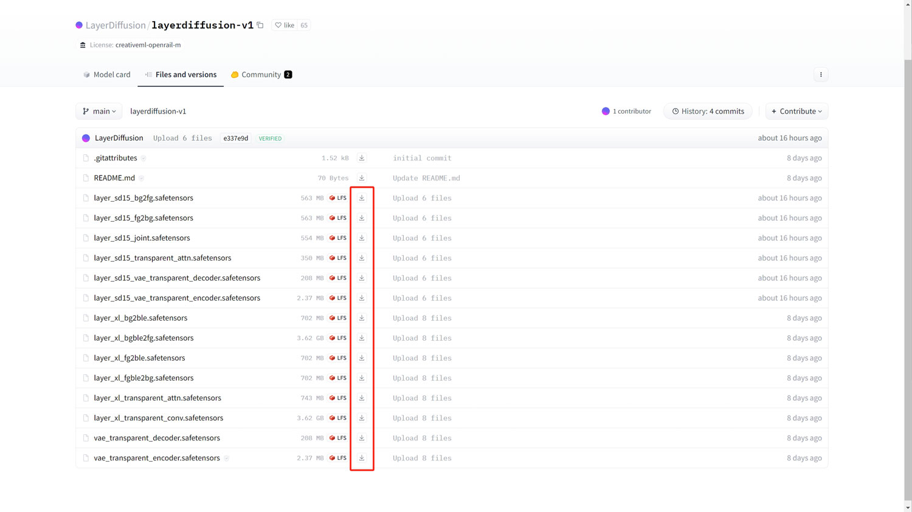
Task: Like the layerdiffusion-v1 model
Action: coord(285,25)
